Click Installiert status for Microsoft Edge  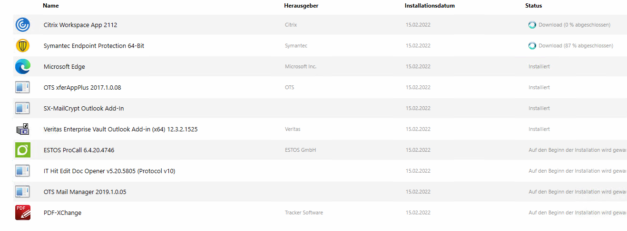tap(539, 66)
